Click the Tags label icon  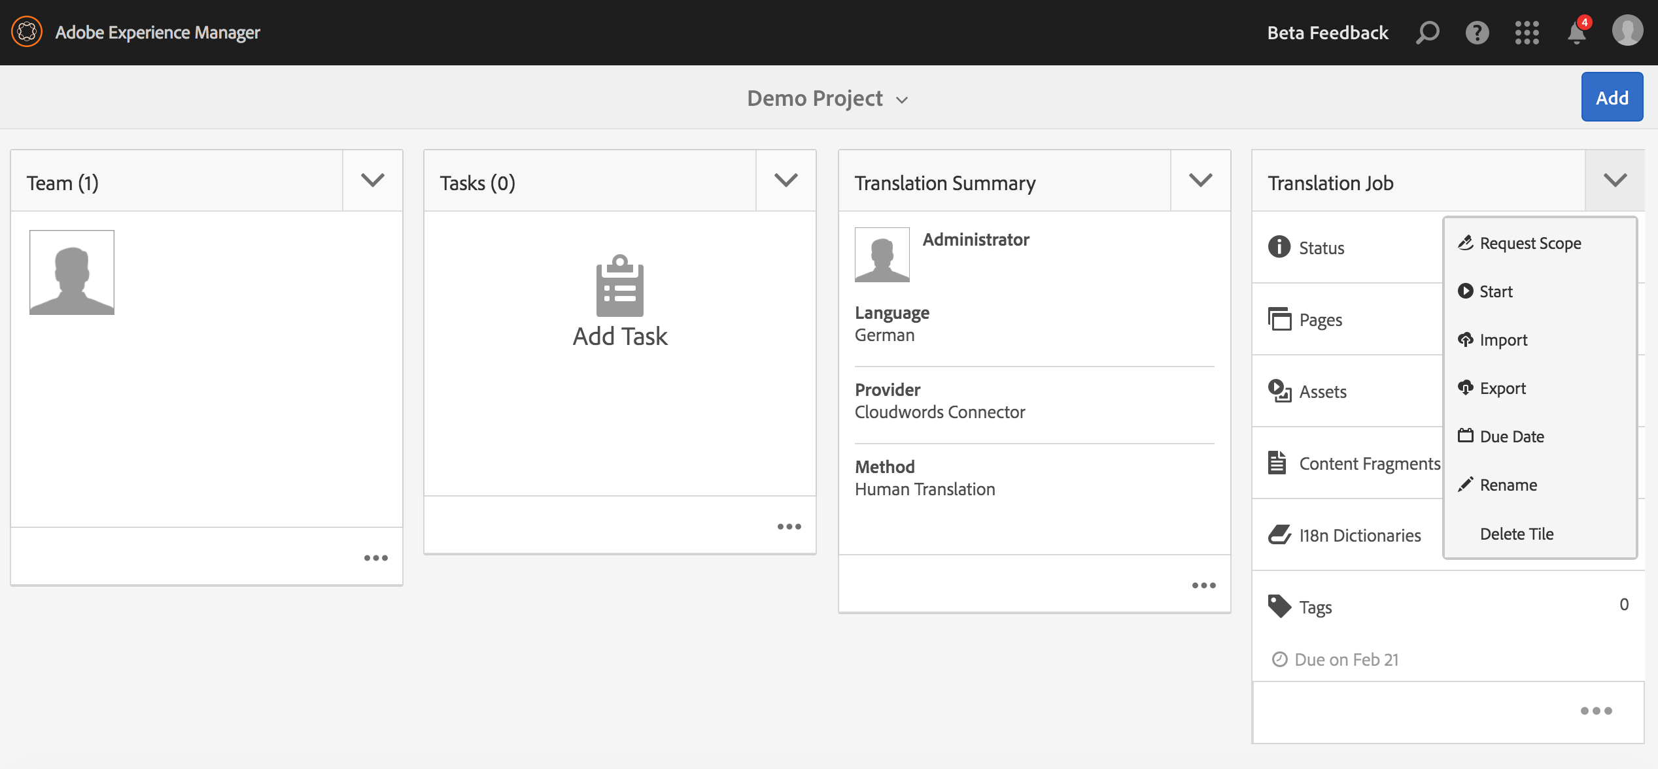1279,606
